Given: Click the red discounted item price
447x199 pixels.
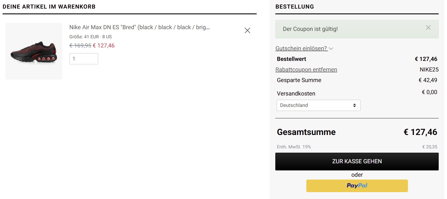Looking at the screenshot, I should (x=104, y=45).
